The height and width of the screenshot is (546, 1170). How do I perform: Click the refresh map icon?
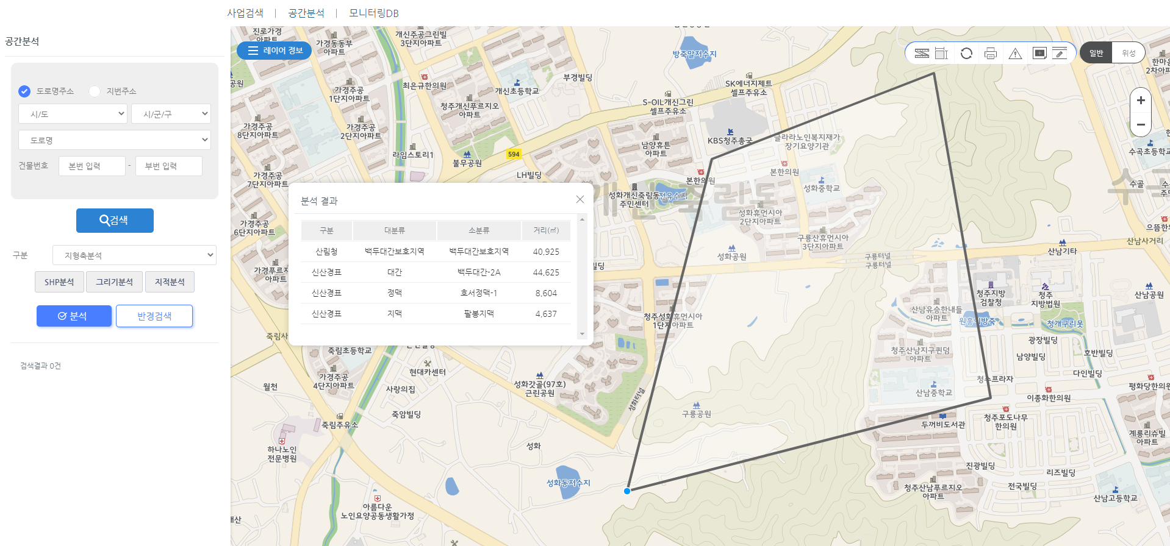click(966, 54)
